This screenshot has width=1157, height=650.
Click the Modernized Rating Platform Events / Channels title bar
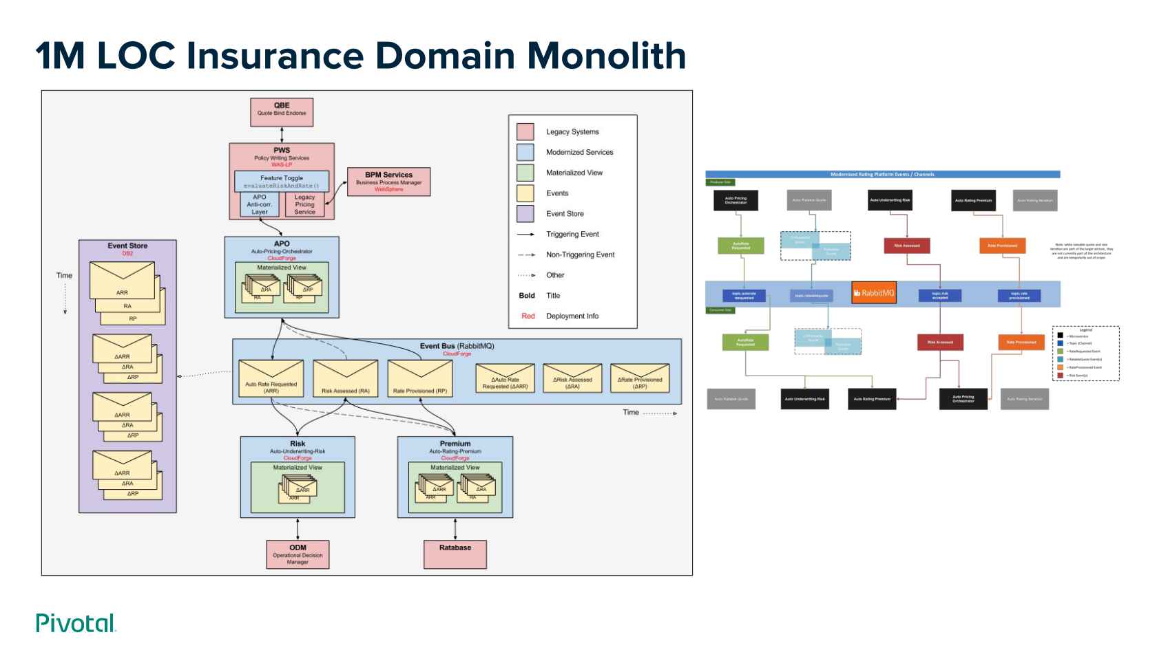[x=882, y=173]
